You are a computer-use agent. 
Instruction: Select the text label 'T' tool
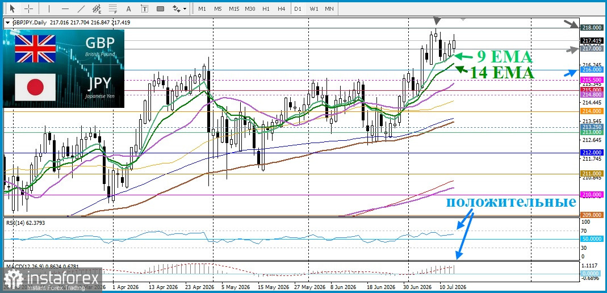click(144, 9)
